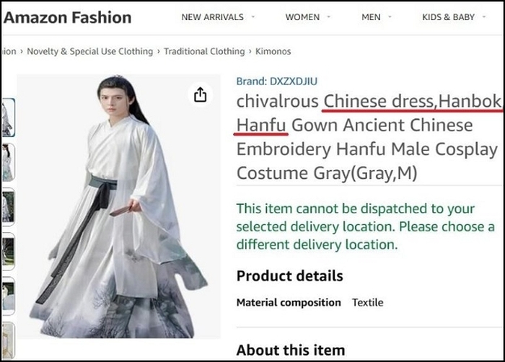Select the third product thumbnail

click(x=8, y=206)
